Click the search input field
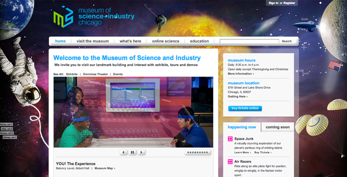This screenshot has width=347, height=177. pos(249,41)
